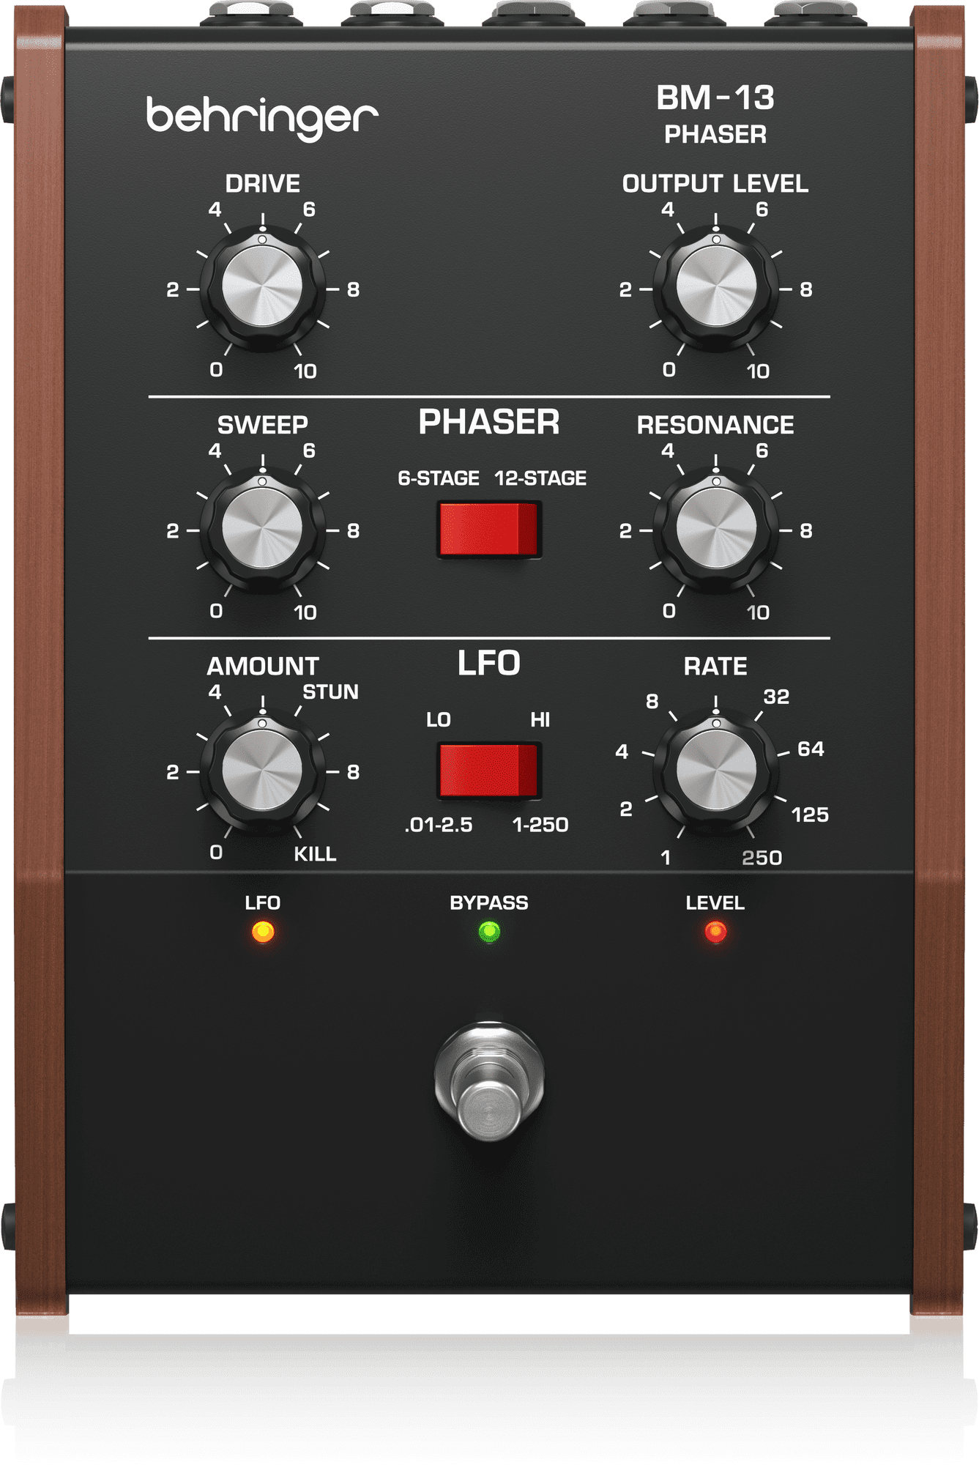
Task: Click the 250 marking on RATE dial
Action: pyautogui.click(x=762, y=858)
